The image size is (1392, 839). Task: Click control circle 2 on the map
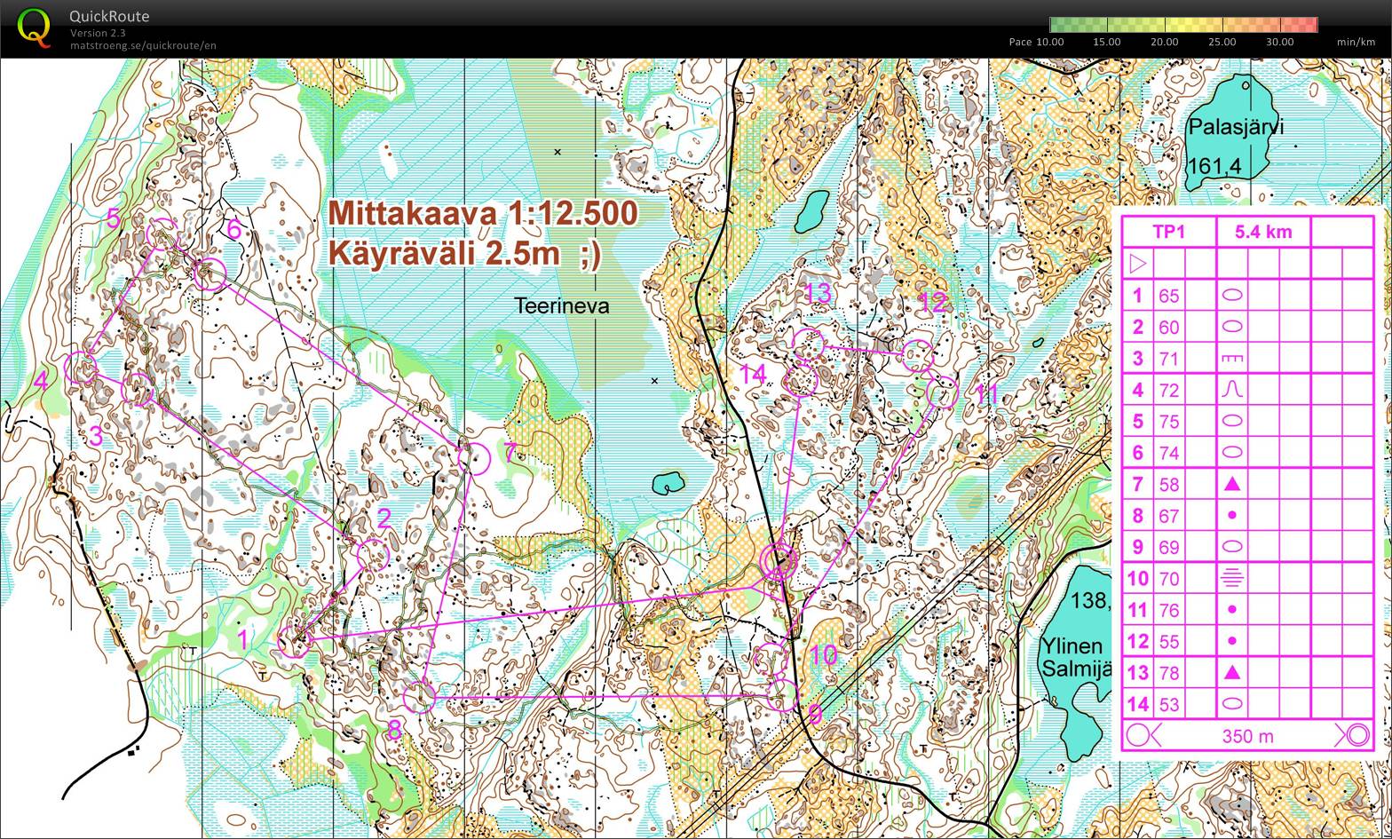(x=372, y=557)
